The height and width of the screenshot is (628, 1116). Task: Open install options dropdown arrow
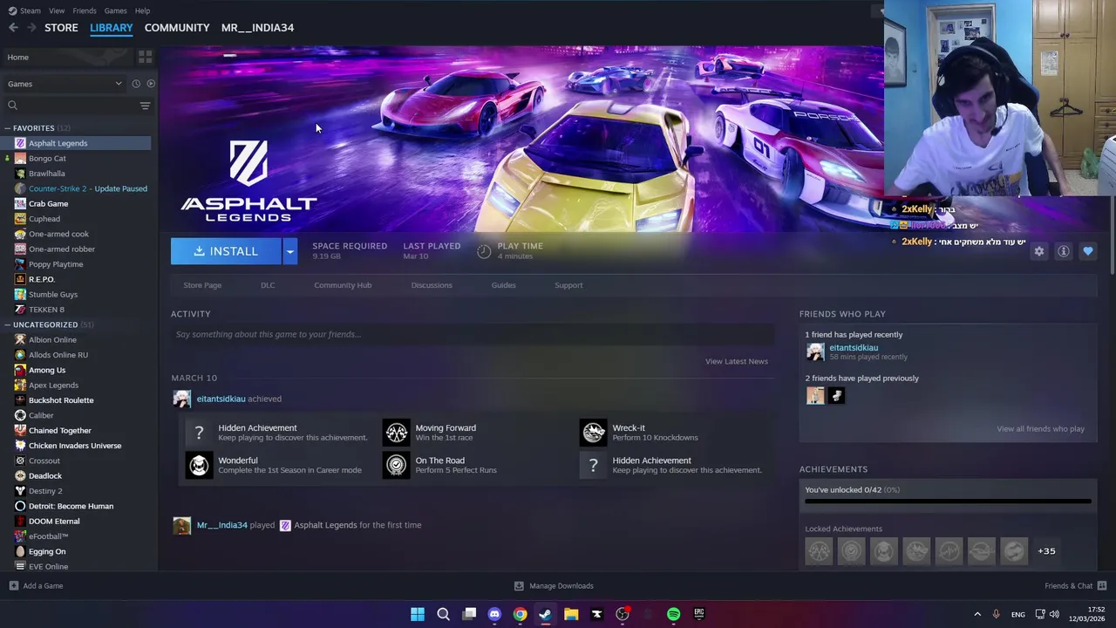tap(289, 251)
